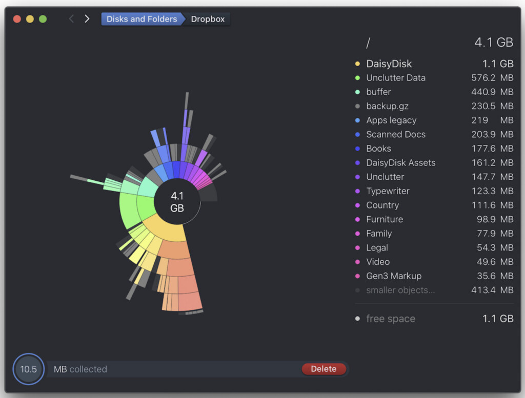The height and width of the screenshot is (398, 525).
Task: Click the blue dot beside Apps legacy
Action: pyautogui.click(x=358, y=120)
